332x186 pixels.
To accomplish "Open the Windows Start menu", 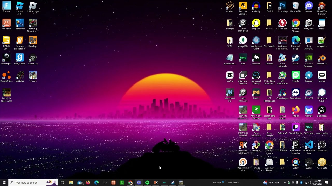I will tap(4, 183).
